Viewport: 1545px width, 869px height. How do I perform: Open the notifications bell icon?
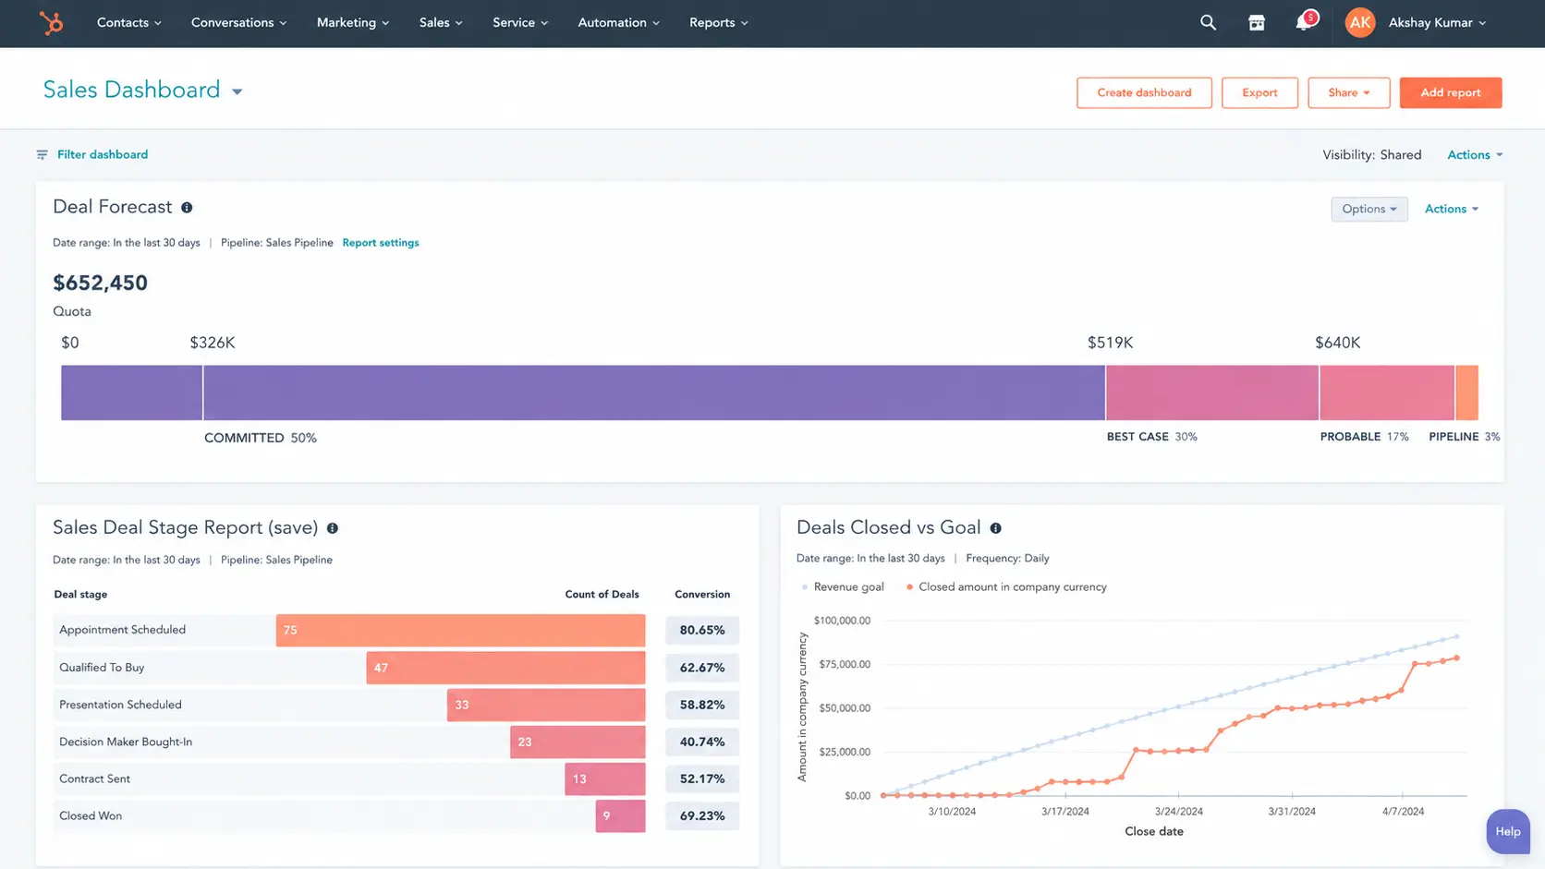point(1304,21)
